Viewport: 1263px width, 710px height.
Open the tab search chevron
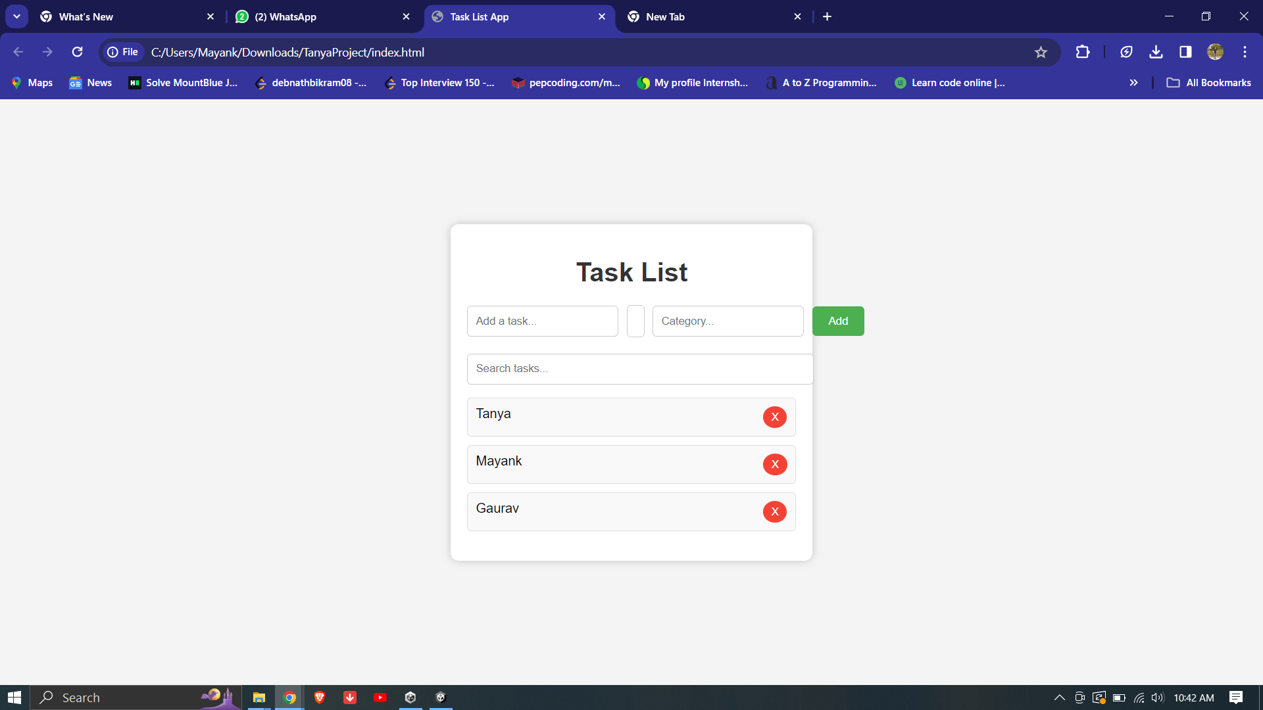click(x=16, y=16)
